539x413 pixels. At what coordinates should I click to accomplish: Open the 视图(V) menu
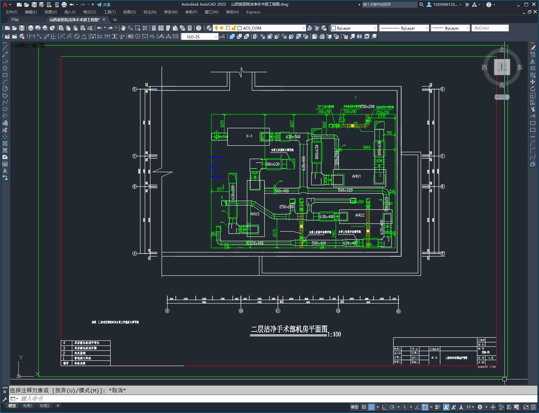[50, 12]
